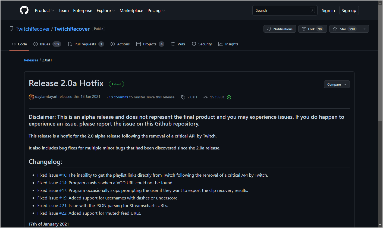383x228 pixels.
Task: Click the page vertical scrollbar thumb
Action: [x=380, y=63]
